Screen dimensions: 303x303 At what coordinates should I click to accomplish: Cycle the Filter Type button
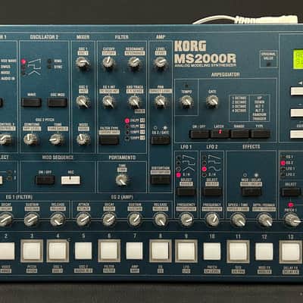coord(109,140)
